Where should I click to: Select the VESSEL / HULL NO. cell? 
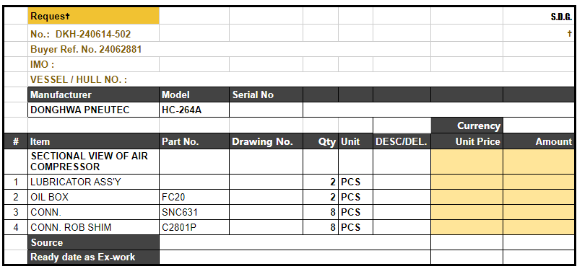pyautogui.click(x=229, y=80)
